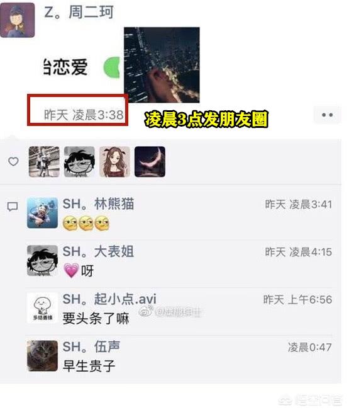Open second liker's cartoon face avatar

(79, 162)
